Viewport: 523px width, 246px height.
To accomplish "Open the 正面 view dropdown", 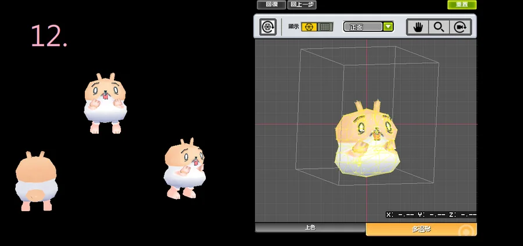I will tap(368, 27).
